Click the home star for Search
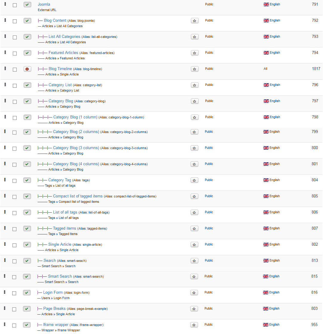Screen dimensions: 323x334 pyautogui.click(x=194, y=261)
